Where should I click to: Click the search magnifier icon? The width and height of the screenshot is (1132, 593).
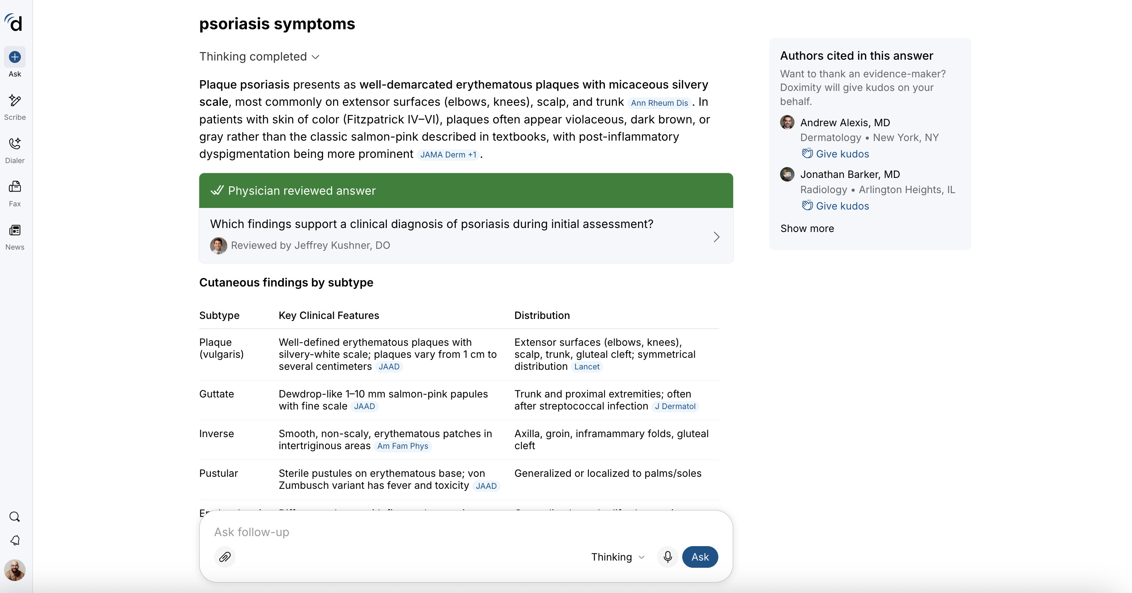[x=15, y=516]
